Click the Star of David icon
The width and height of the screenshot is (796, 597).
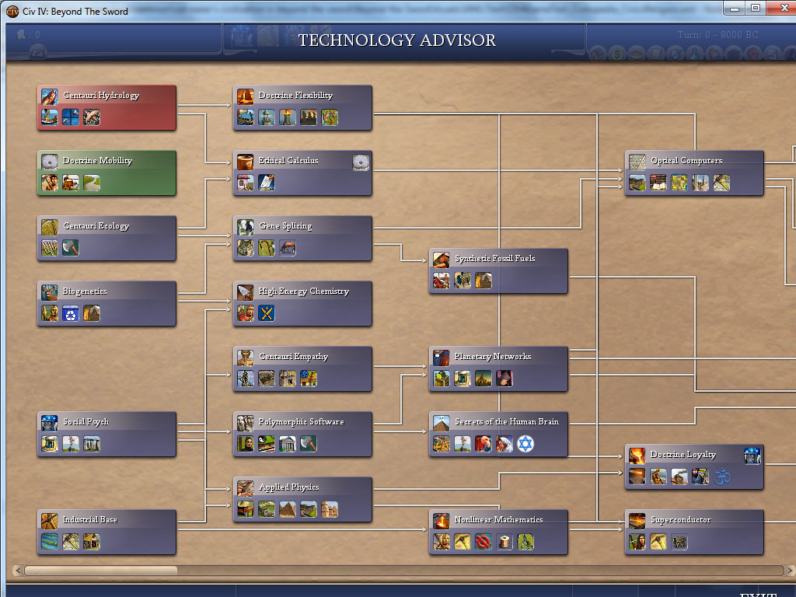525,444
